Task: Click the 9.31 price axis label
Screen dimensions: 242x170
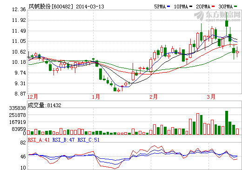Action: pyautogui.click(x=20, y=83)
